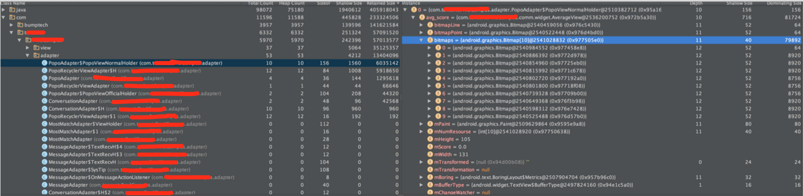Click the class icon of PopoAdapter$PopoViewNormalHolder
803x196 pixels.
click(x=45, y=63)
